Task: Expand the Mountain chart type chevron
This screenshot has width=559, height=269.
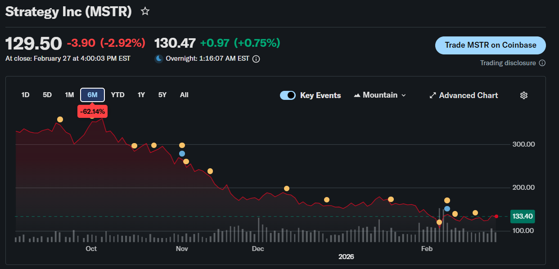Action: click(x=403, y=95)
